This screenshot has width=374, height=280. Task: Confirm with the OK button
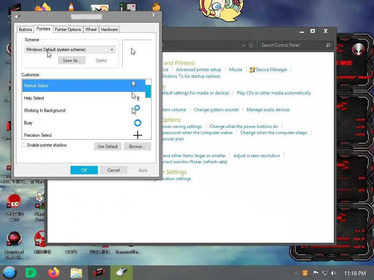click(84, 170)
